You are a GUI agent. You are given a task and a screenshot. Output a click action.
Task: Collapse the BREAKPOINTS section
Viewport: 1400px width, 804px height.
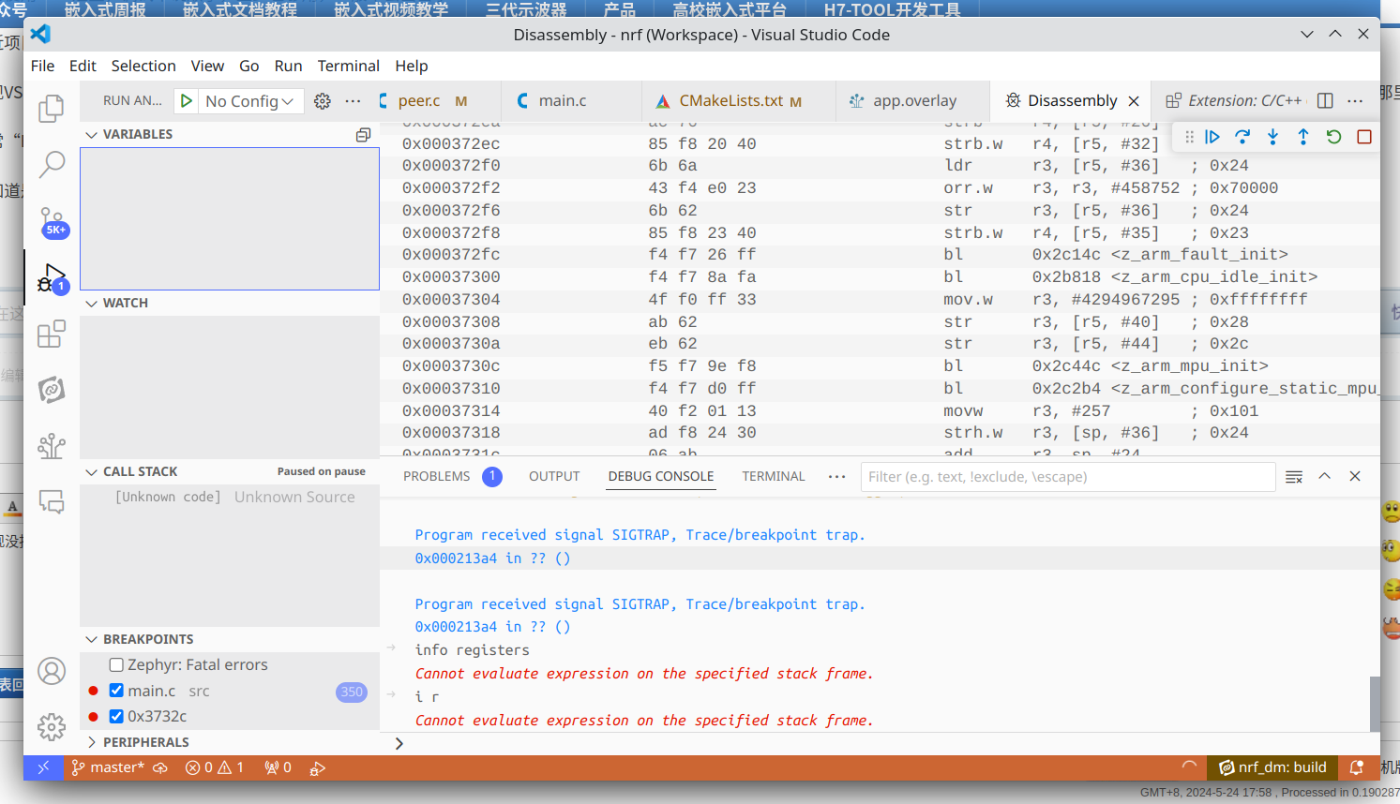point(139,639)
